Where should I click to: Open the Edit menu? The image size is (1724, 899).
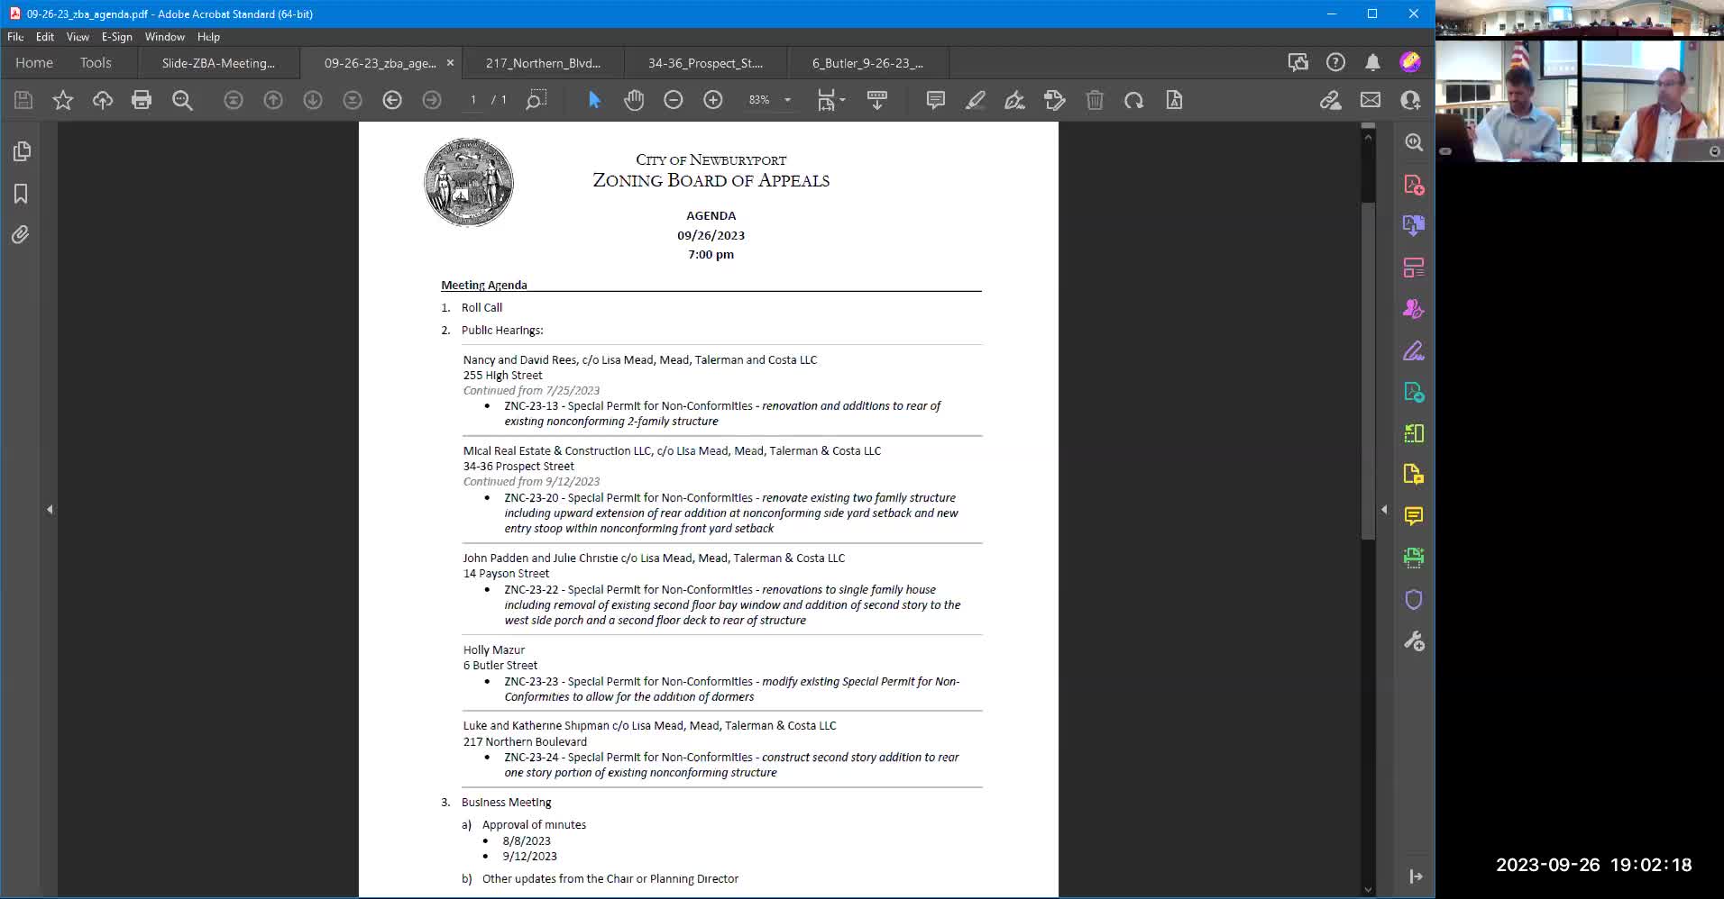tap(45, 37)
